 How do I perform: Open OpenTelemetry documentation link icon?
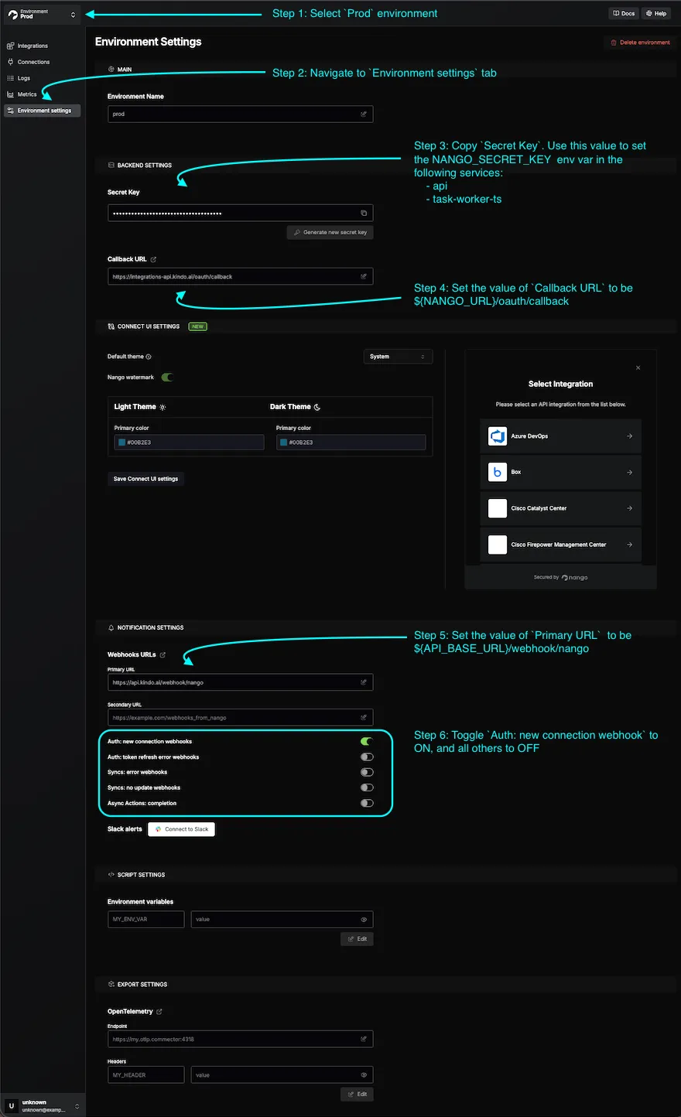point(159,1012)
